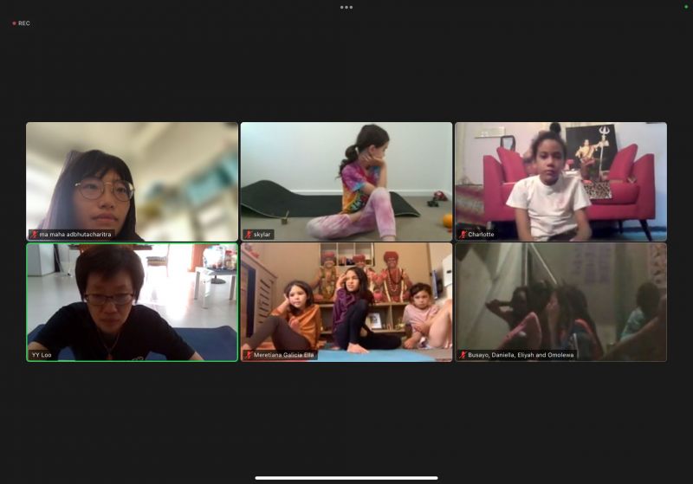Image resolution: width=693 pixels, height=484 pixels.
Task: Click the red REC recording indicator
Action: [x=21, y=23]
